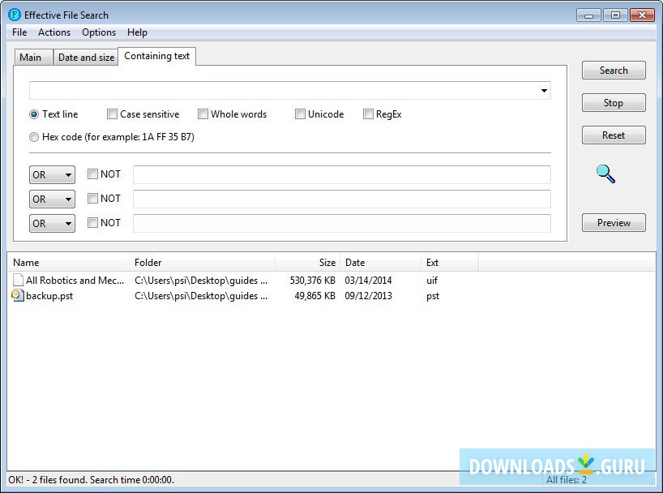Toggle the RegEx checkbox

[368, 114]
